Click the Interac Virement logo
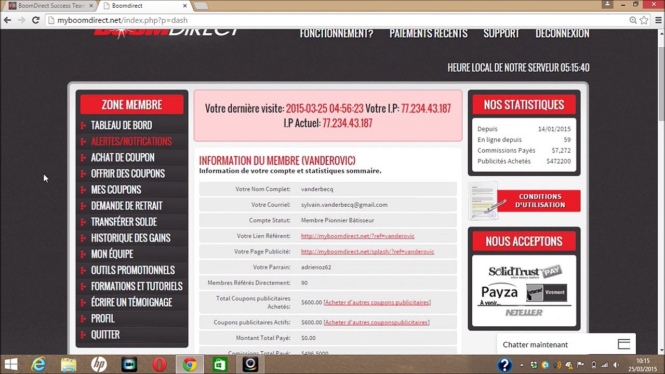Image resolution: width=665 pixels, height=374 pixels. 546,292
